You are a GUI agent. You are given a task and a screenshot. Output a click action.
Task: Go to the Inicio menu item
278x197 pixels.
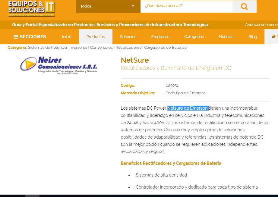click(x=67, y=37)
